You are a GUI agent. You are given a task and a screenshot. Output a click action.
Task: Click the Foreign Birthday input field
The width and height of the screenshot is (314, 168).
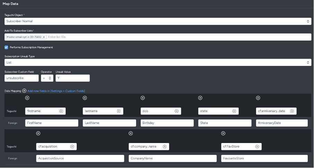(x=167, y=123)
